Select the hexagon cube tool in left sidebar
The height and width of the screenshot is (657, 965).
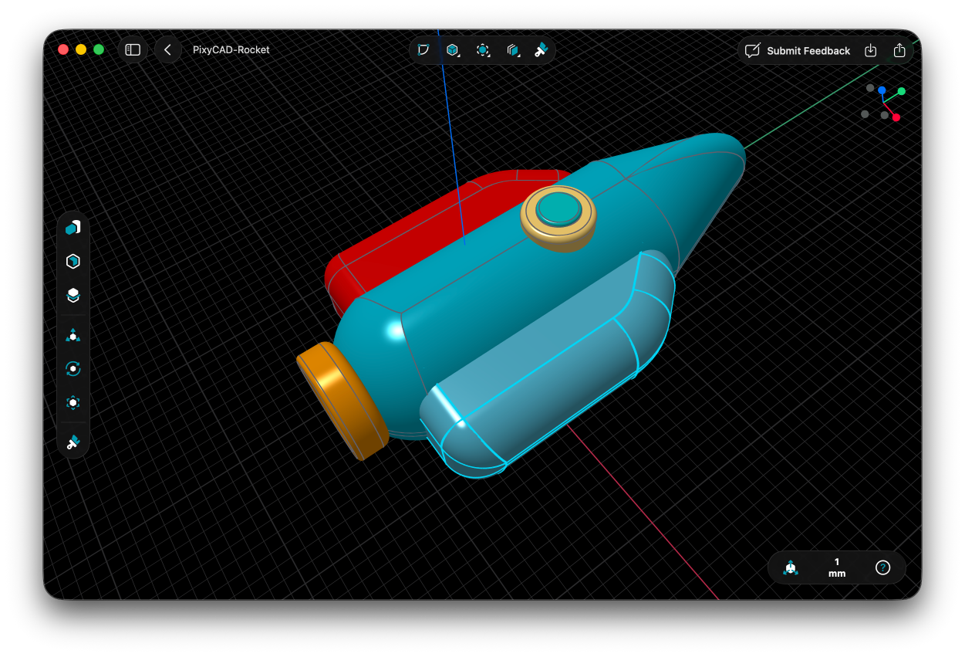click(73, 261)
